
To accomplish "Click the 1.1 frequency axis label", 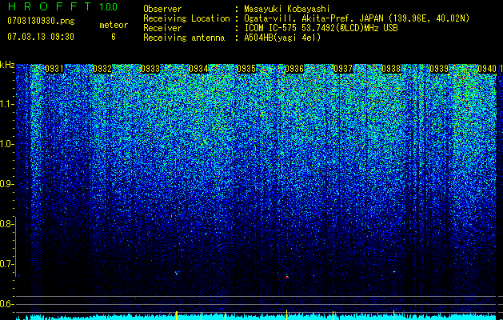I will [6, 104].
